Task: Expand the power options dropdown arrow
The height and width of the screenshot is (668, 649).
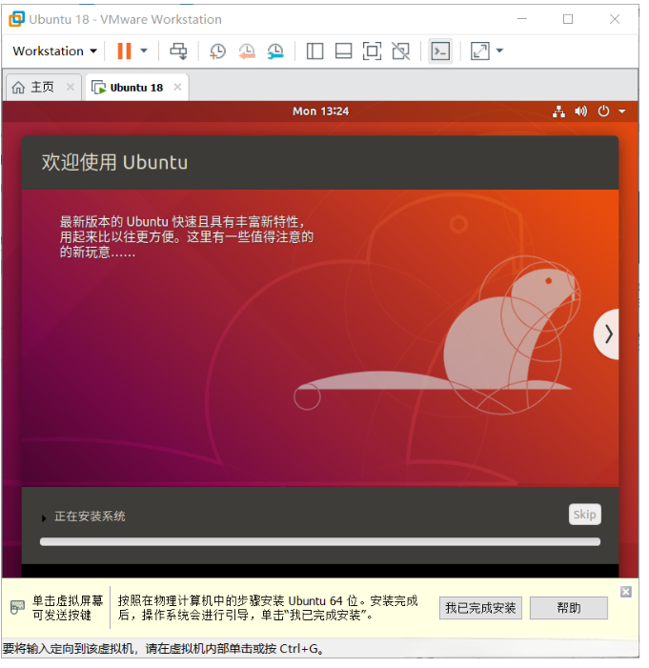Action: pos(144,51)
